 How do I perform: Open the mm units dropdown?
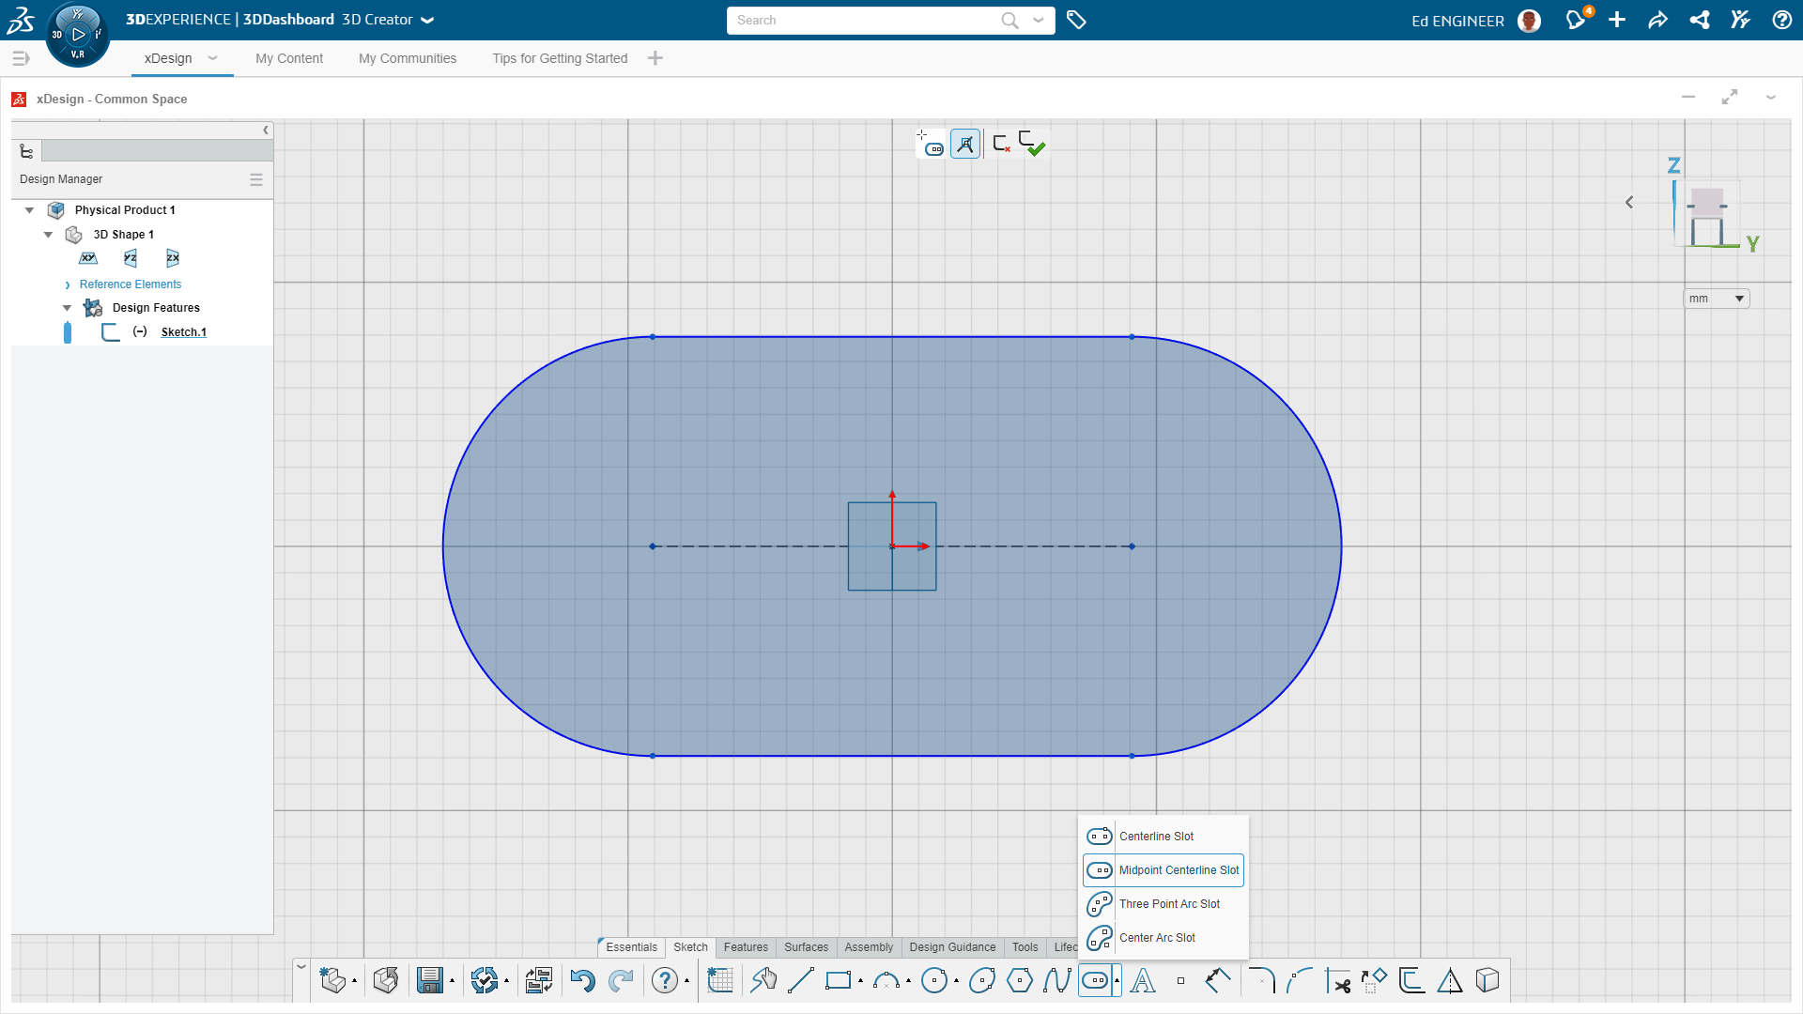[1716, 299]
